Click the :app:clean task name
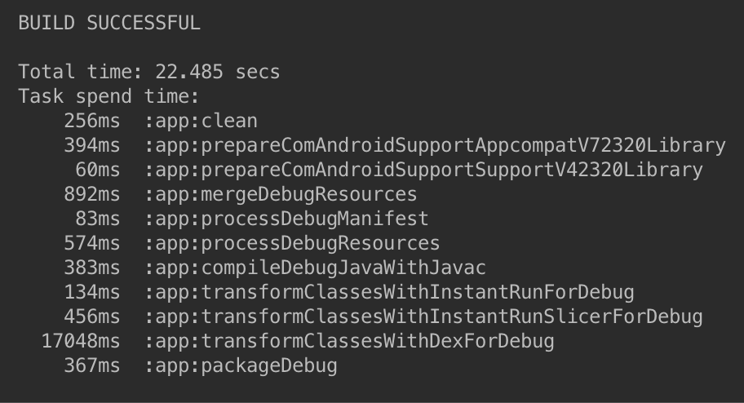 201,121
